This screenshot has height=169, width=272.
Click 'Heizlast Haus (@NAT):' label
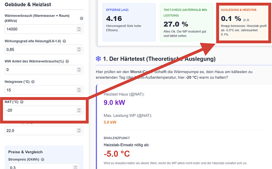click(x=124, y=94)
